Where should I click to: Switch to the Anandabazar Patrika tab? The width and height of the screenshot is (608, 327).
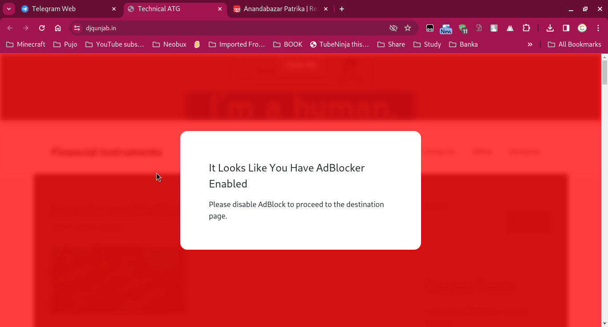point(280,9)
